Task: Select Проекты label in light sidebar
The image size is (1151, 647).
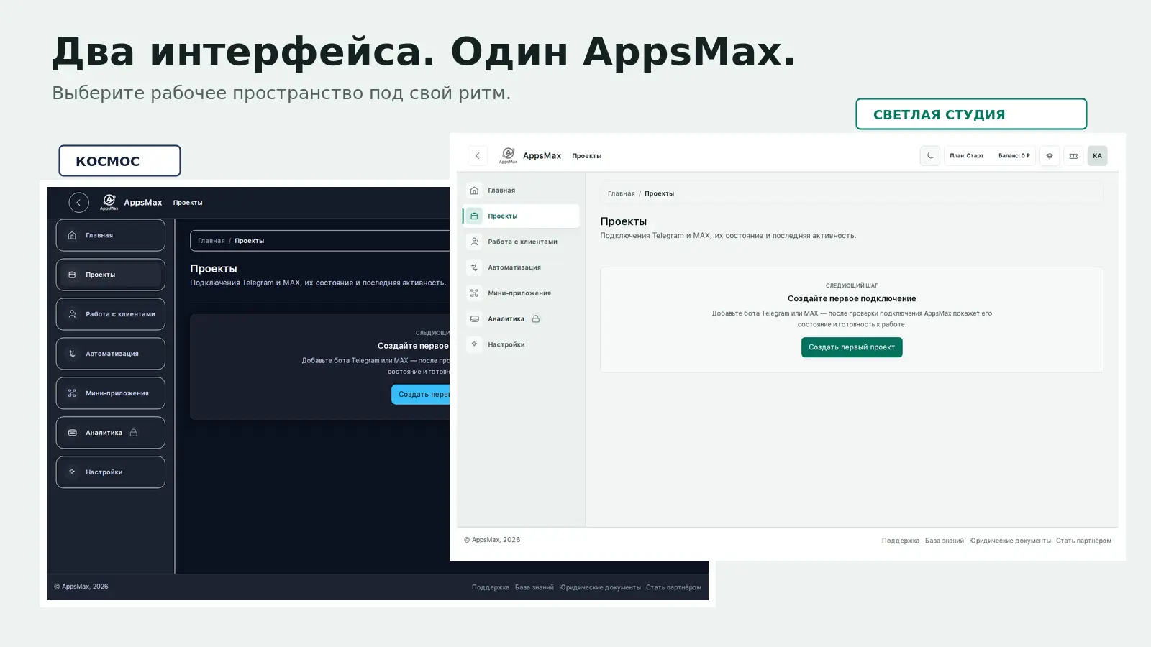Action: click(x=503, y=216)
